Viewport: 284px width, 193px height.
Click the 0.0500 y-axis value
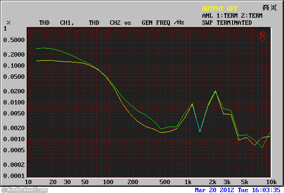pyautogui.click(x=14, y=77)
